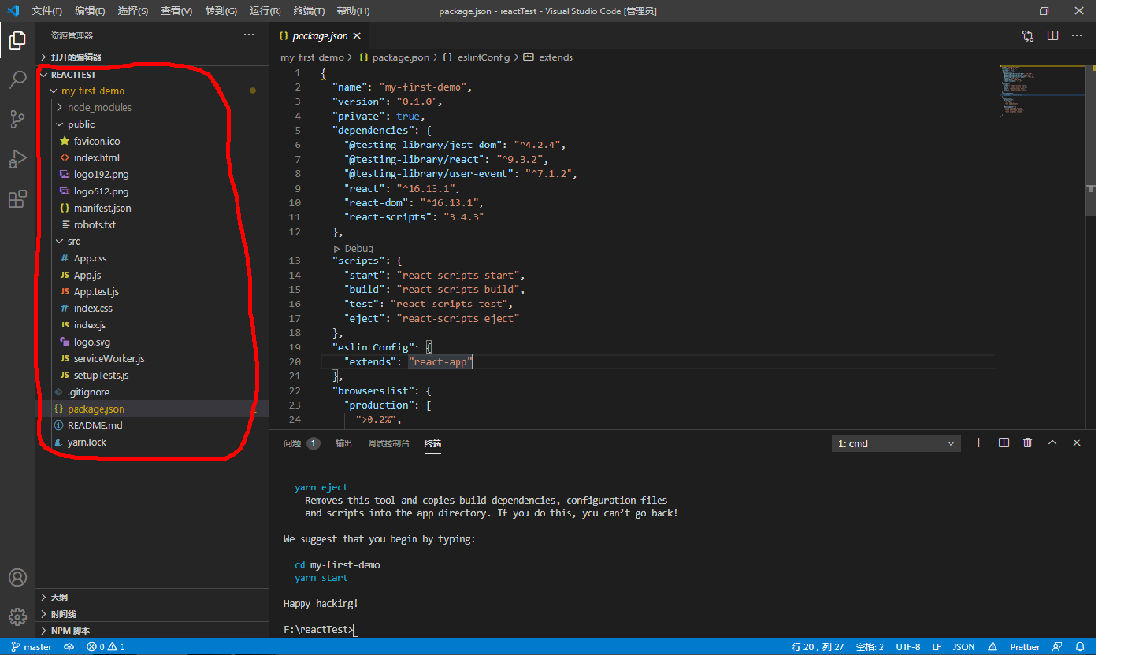The width and height of the screenshot is (1128, 655).
Task: Switch to the Output panel tab
Action: [x=343, y=444]
